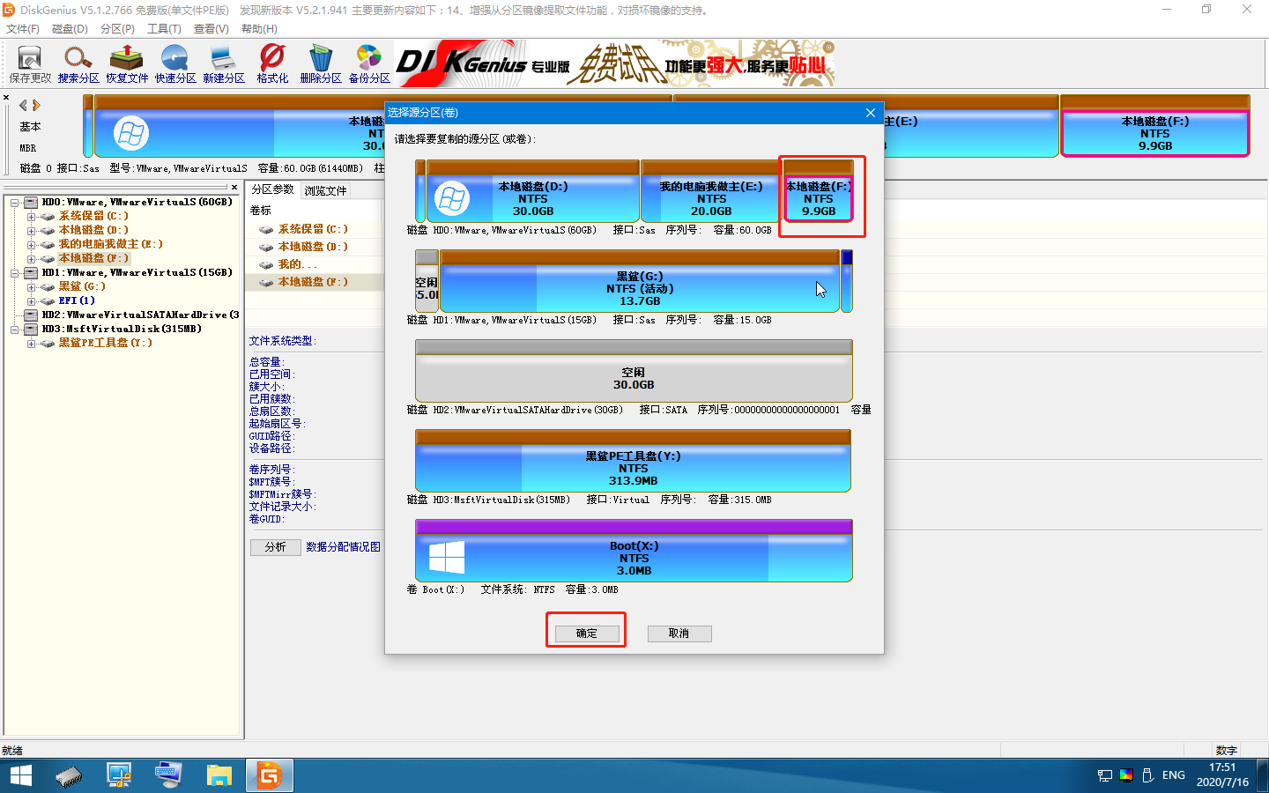
Task: Expand 系统保留(C:) in the tree
Action: [x=31, y=217]
